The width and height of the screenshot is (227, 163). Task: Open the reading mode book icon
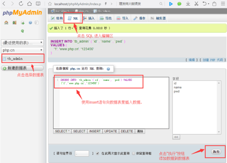(38, 4)
